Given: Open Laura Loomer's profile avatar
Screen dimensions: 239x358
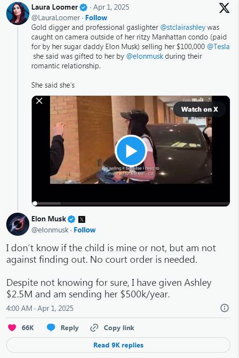Looking at the screenshot, I should click(18, 13).
